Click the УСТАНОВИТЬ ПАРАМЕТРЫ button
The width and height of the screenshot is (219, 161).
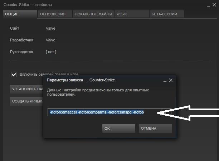pyautogui.click(x=26, y=89)
